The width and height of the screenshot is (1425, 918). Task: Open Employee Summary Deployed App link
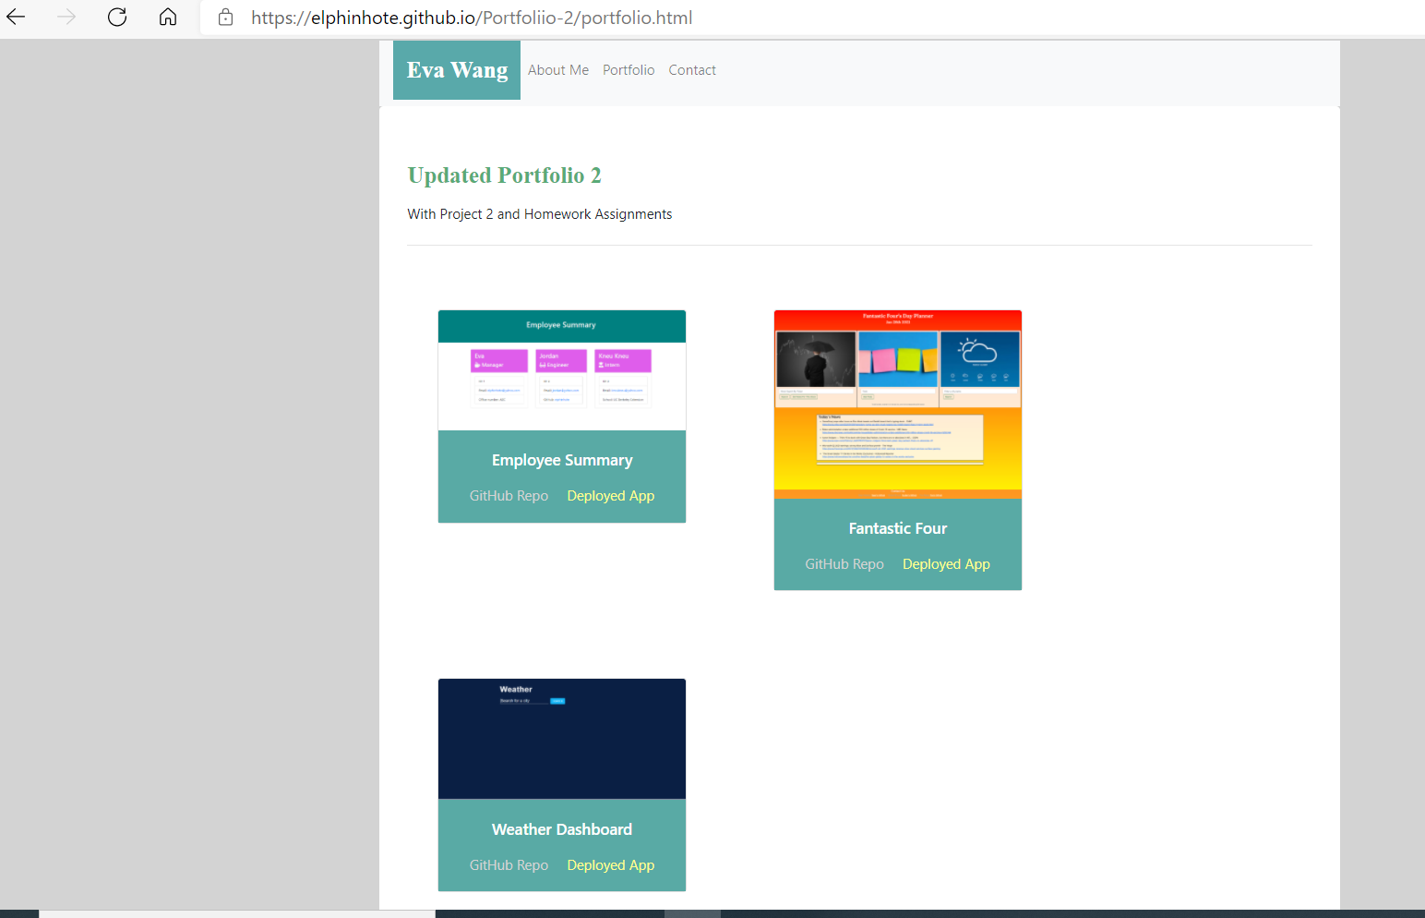click(611, 496)
